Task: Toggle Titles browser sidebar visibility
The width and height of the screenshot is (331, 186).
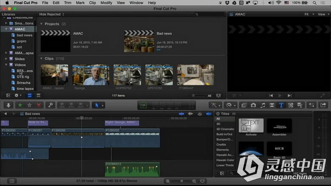Action: 222,173
